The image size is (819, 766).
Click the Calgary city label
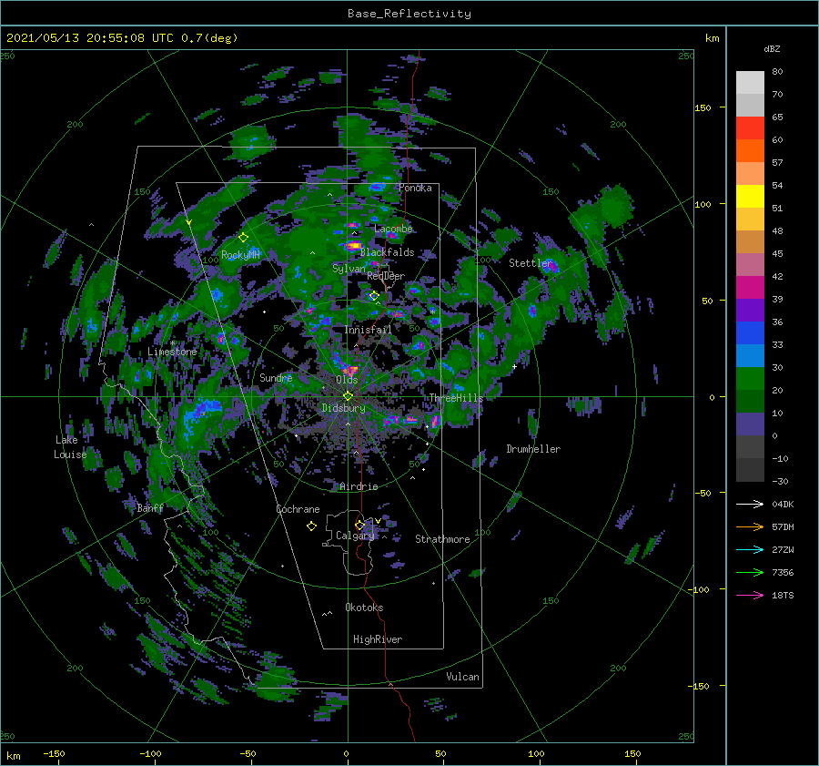click(355, 536)
